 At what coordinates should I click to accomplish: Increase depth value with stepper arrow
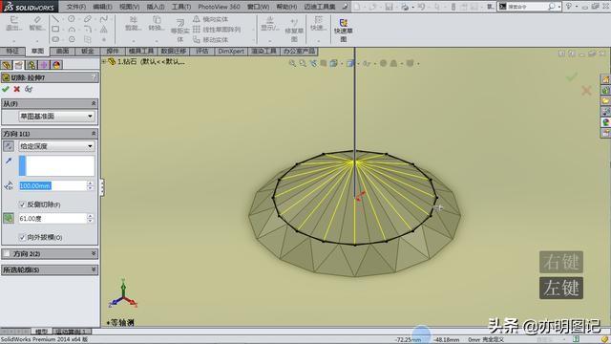coord(90,183)
